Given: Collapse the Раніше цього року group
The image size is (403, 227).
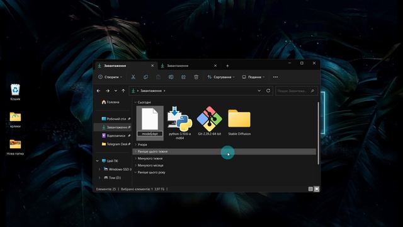Looking at the screenshot, I should [x=135, y=172].
